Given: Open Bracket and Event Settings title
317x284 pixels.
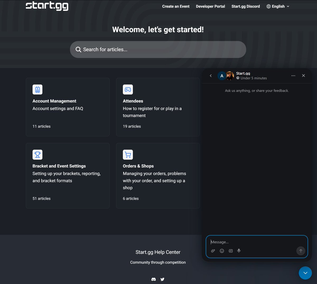Looking at the screenshot, I should click(59, 166).
